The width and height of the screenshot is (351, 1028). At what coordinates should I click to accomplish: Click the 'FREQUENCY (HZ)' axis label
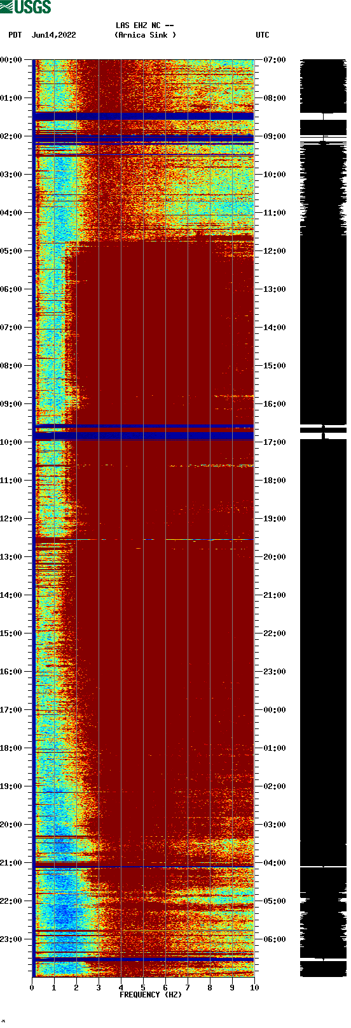[x=151, y=995]
